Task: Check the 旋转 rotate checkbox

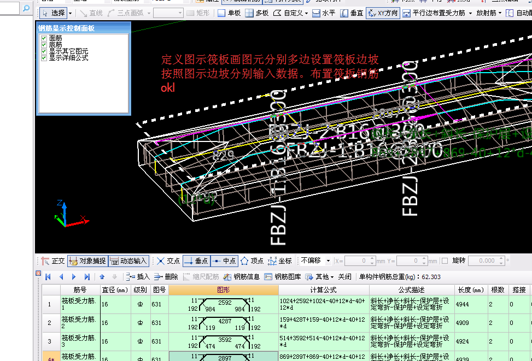Action: 445,261
